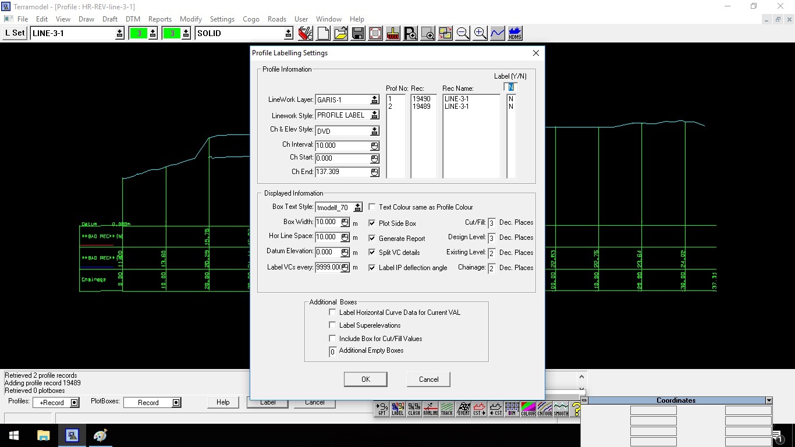Open the Settings menu
795x447 pixels.
(222, 19)
